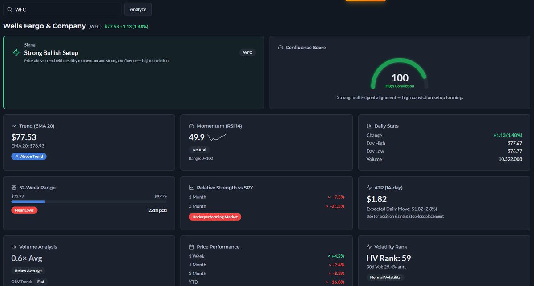Click the 0.6× Avg volume value
Screen dimensions: 534x286
click(x=27, y=258)
